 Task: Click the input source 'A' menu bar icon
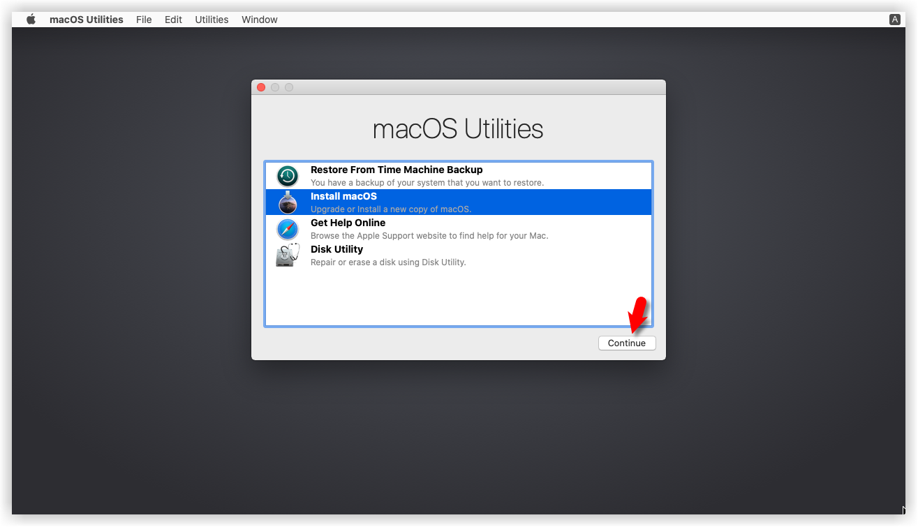click(x=894, y=20)
